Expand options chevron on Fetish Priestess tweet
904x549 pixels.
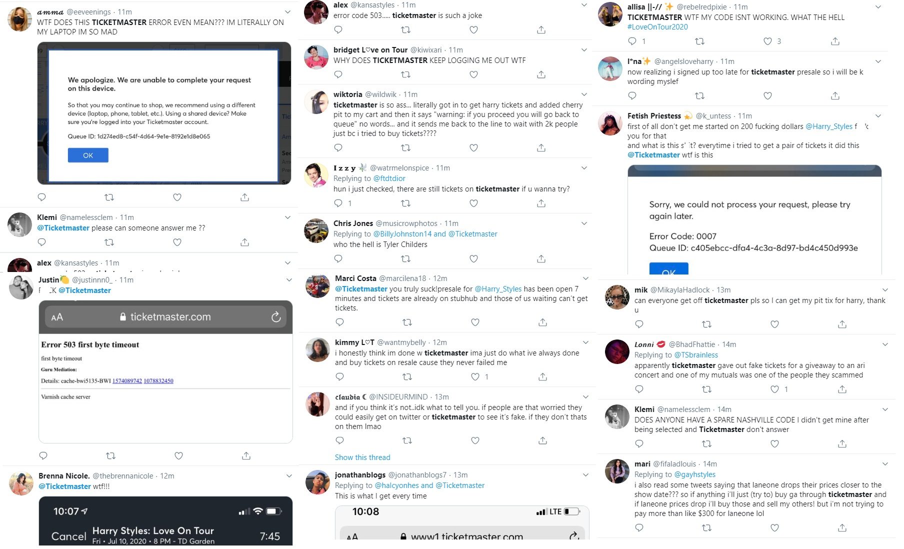click(878, 116)
